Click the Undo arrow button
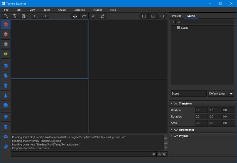 35,16
